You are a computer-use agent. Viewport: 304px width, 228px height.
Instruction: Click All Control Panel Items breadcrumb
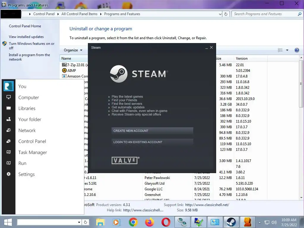point(80,14)
